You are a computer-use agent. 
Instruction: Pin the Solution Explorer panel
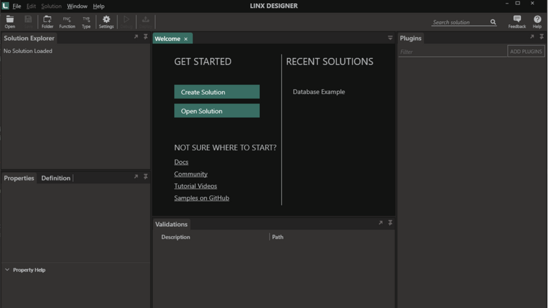pyautogui.click(x=146, y=37)
